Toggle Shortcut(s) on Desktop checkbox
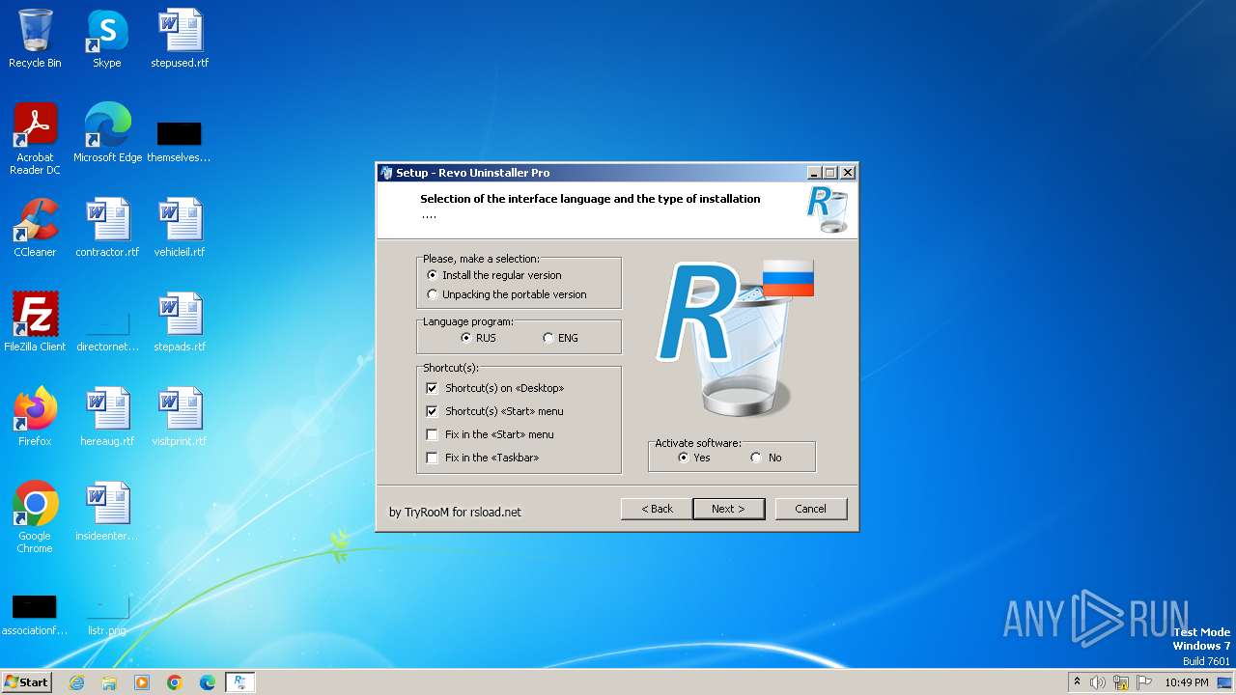 pyautogui.click(x=495, y=388)
